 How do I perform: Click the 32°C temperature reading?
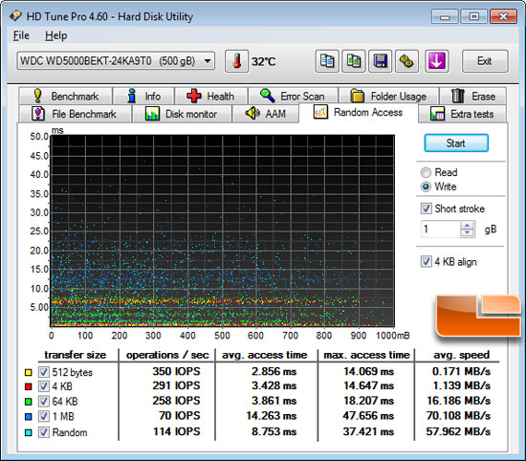[264, 61]
